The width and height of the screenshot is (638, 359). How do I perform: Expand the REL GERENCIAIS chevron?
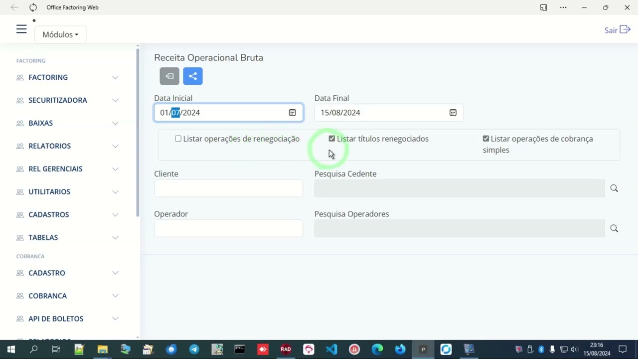(115, 169)
